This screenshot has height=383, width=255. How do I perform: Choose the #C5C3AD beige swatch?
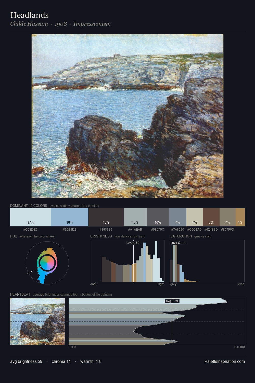coord(195,217)
